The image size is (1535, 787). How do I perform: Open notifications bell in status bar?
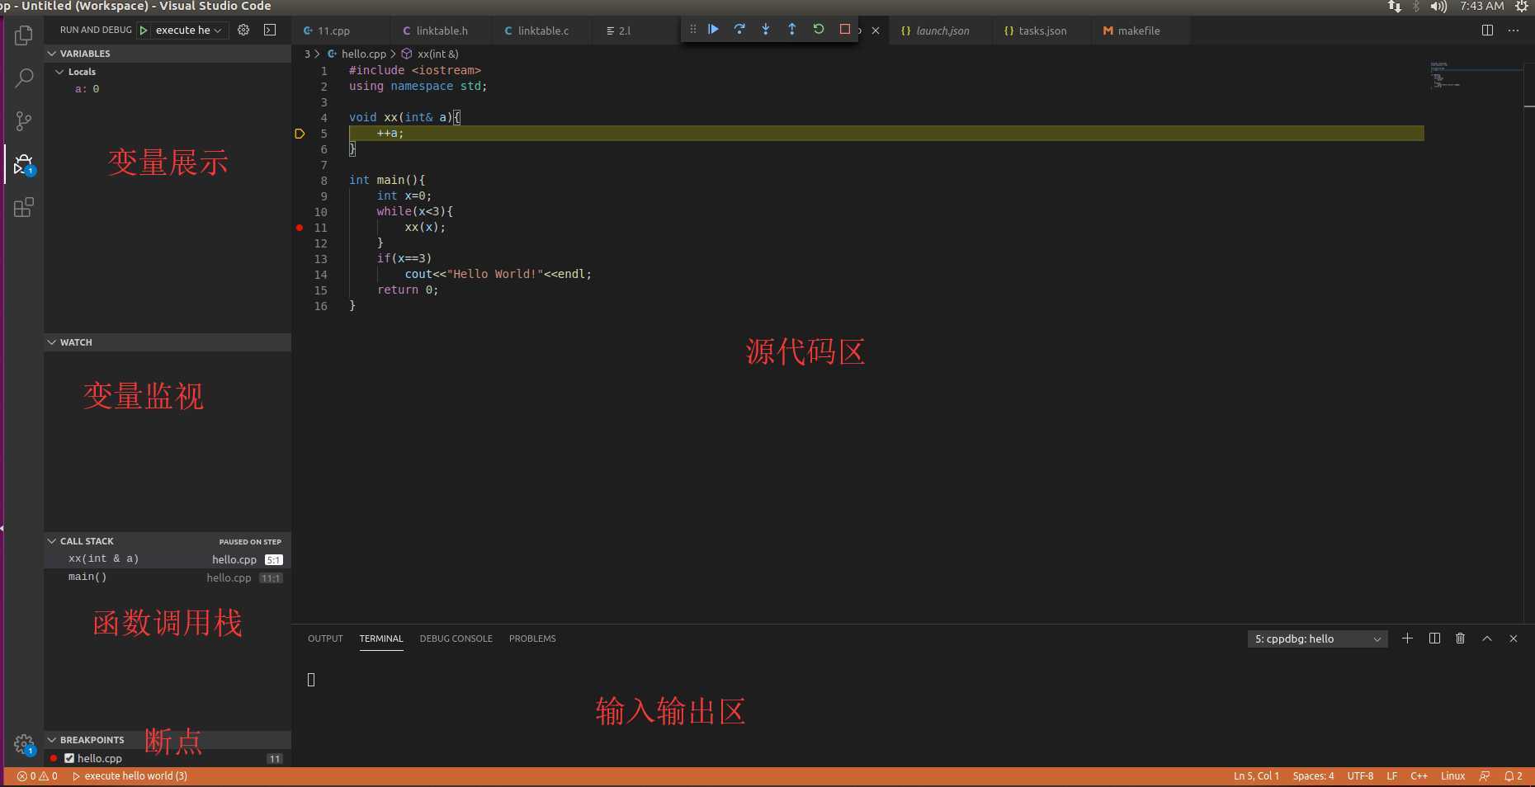click(1513, 776)
